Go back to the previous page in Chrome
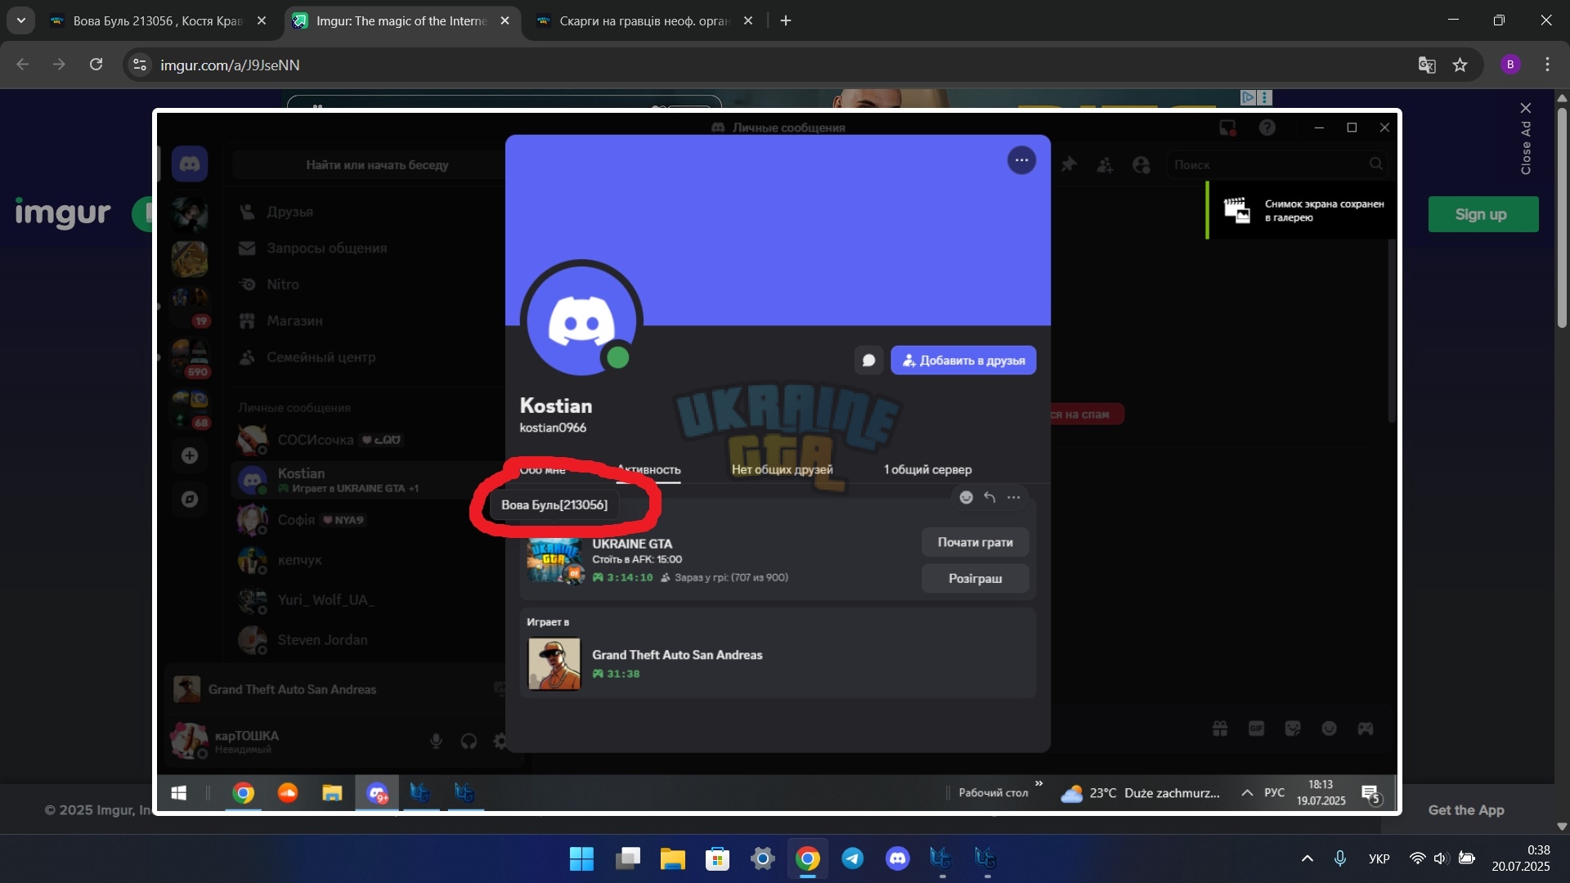 [x=23, y=65]
